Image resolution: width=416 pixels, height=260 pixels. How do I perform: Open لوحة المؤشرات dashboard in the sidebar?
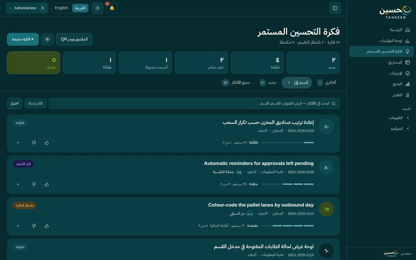(381, 41)
